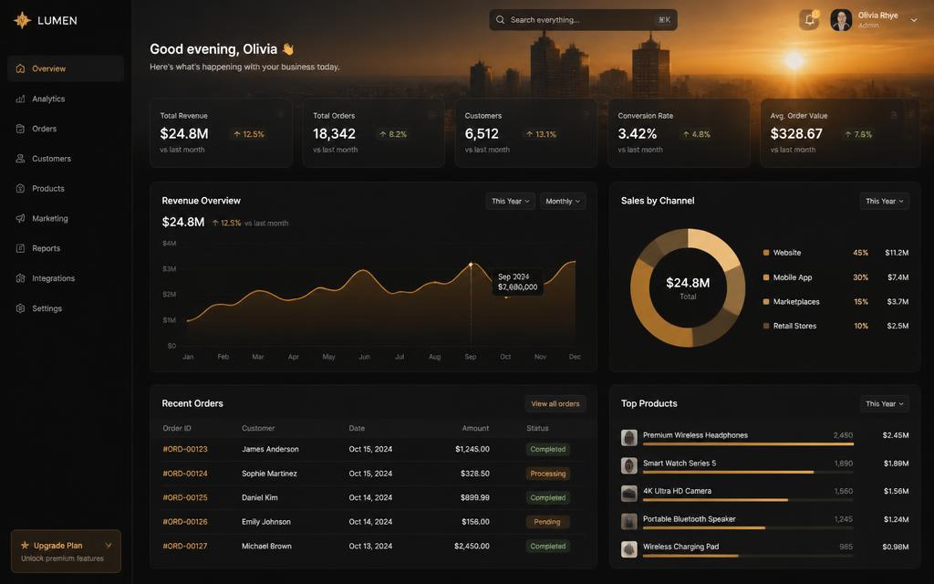Click the Status column header

537,429
